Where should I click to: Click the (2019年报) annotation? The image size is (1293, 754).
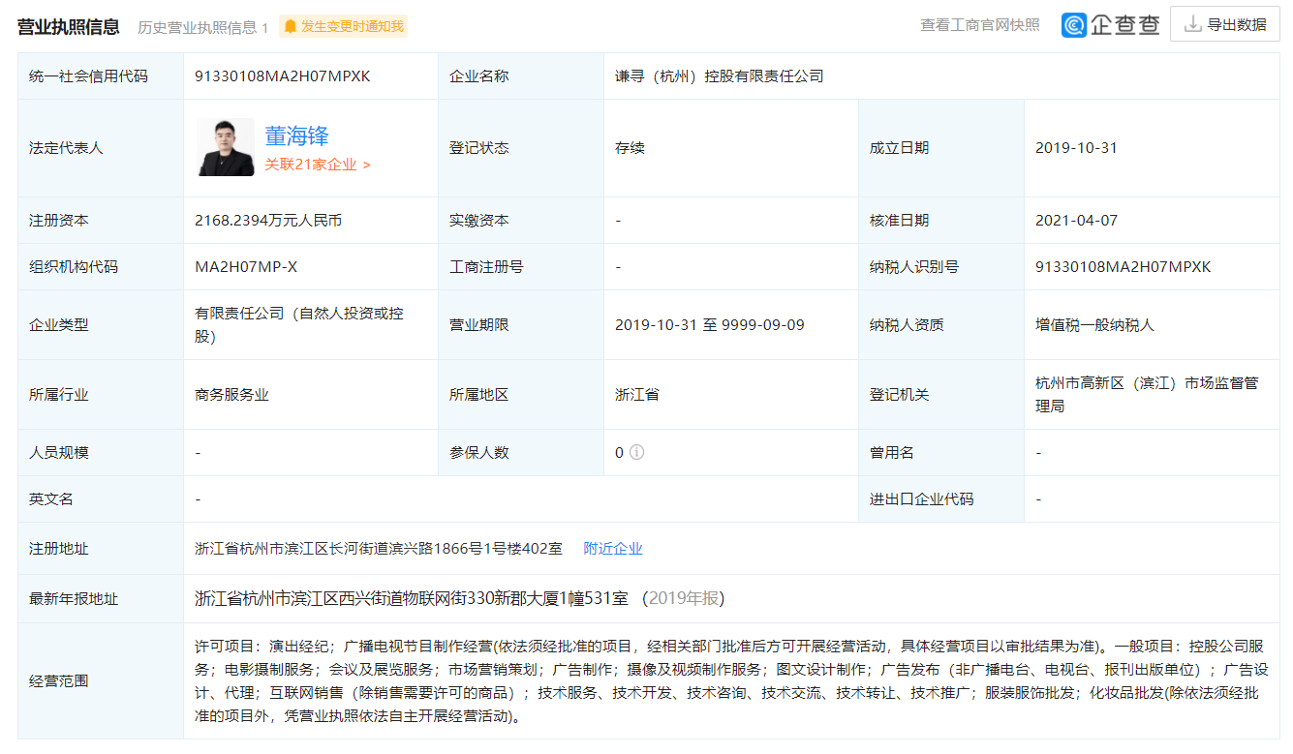tap(683, 598)
